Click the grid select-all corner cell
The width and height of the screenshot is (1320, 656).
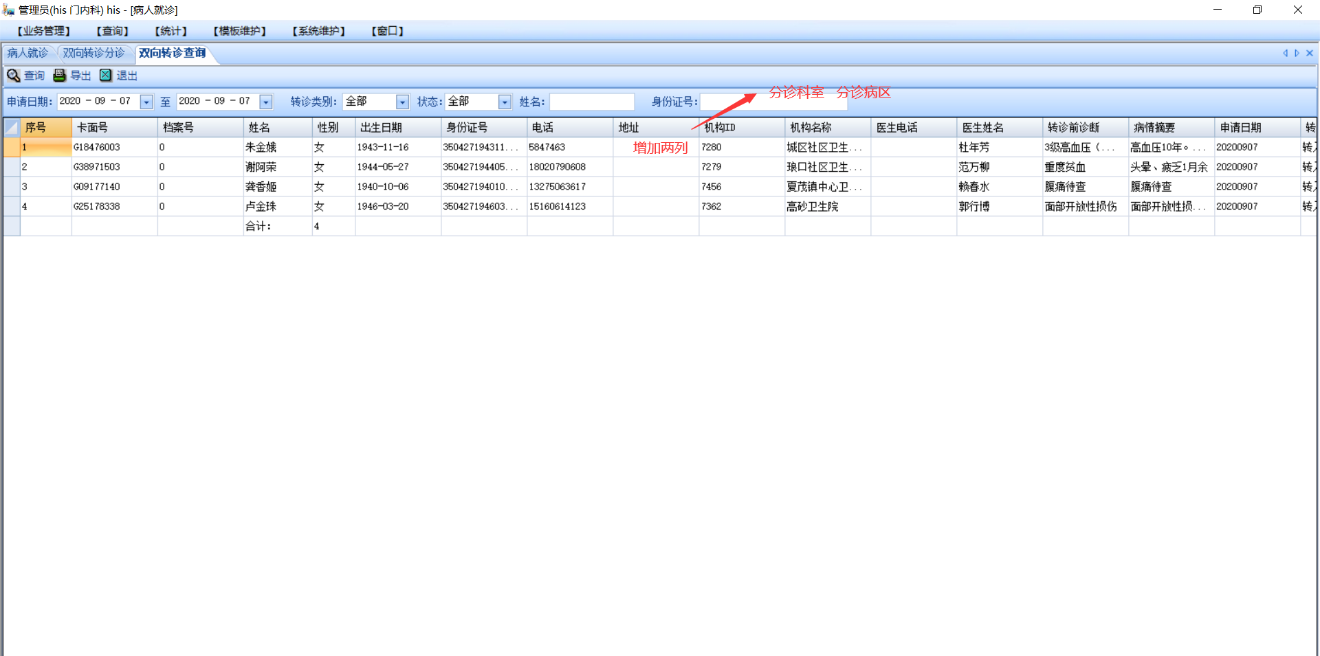pyautogui.click(x=12, y=128)
